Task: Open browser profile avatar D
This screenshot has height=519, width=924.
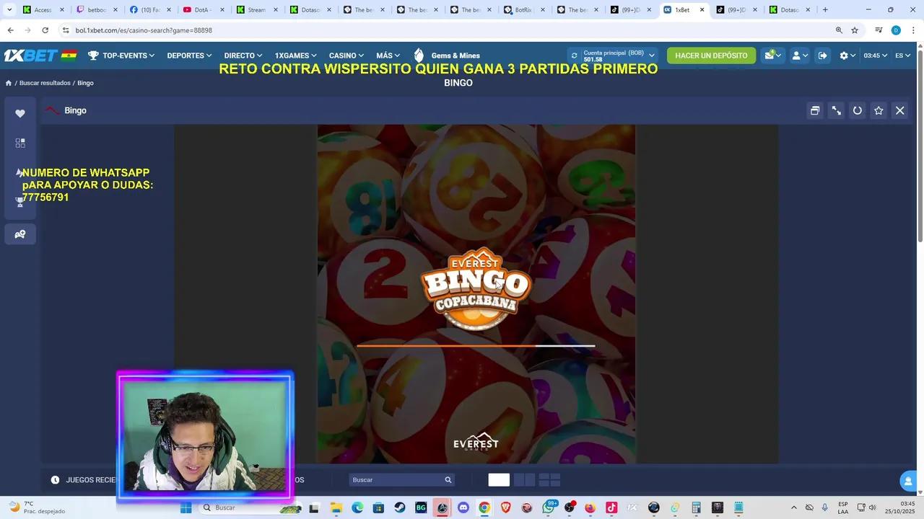Action: tap(896, 30)
